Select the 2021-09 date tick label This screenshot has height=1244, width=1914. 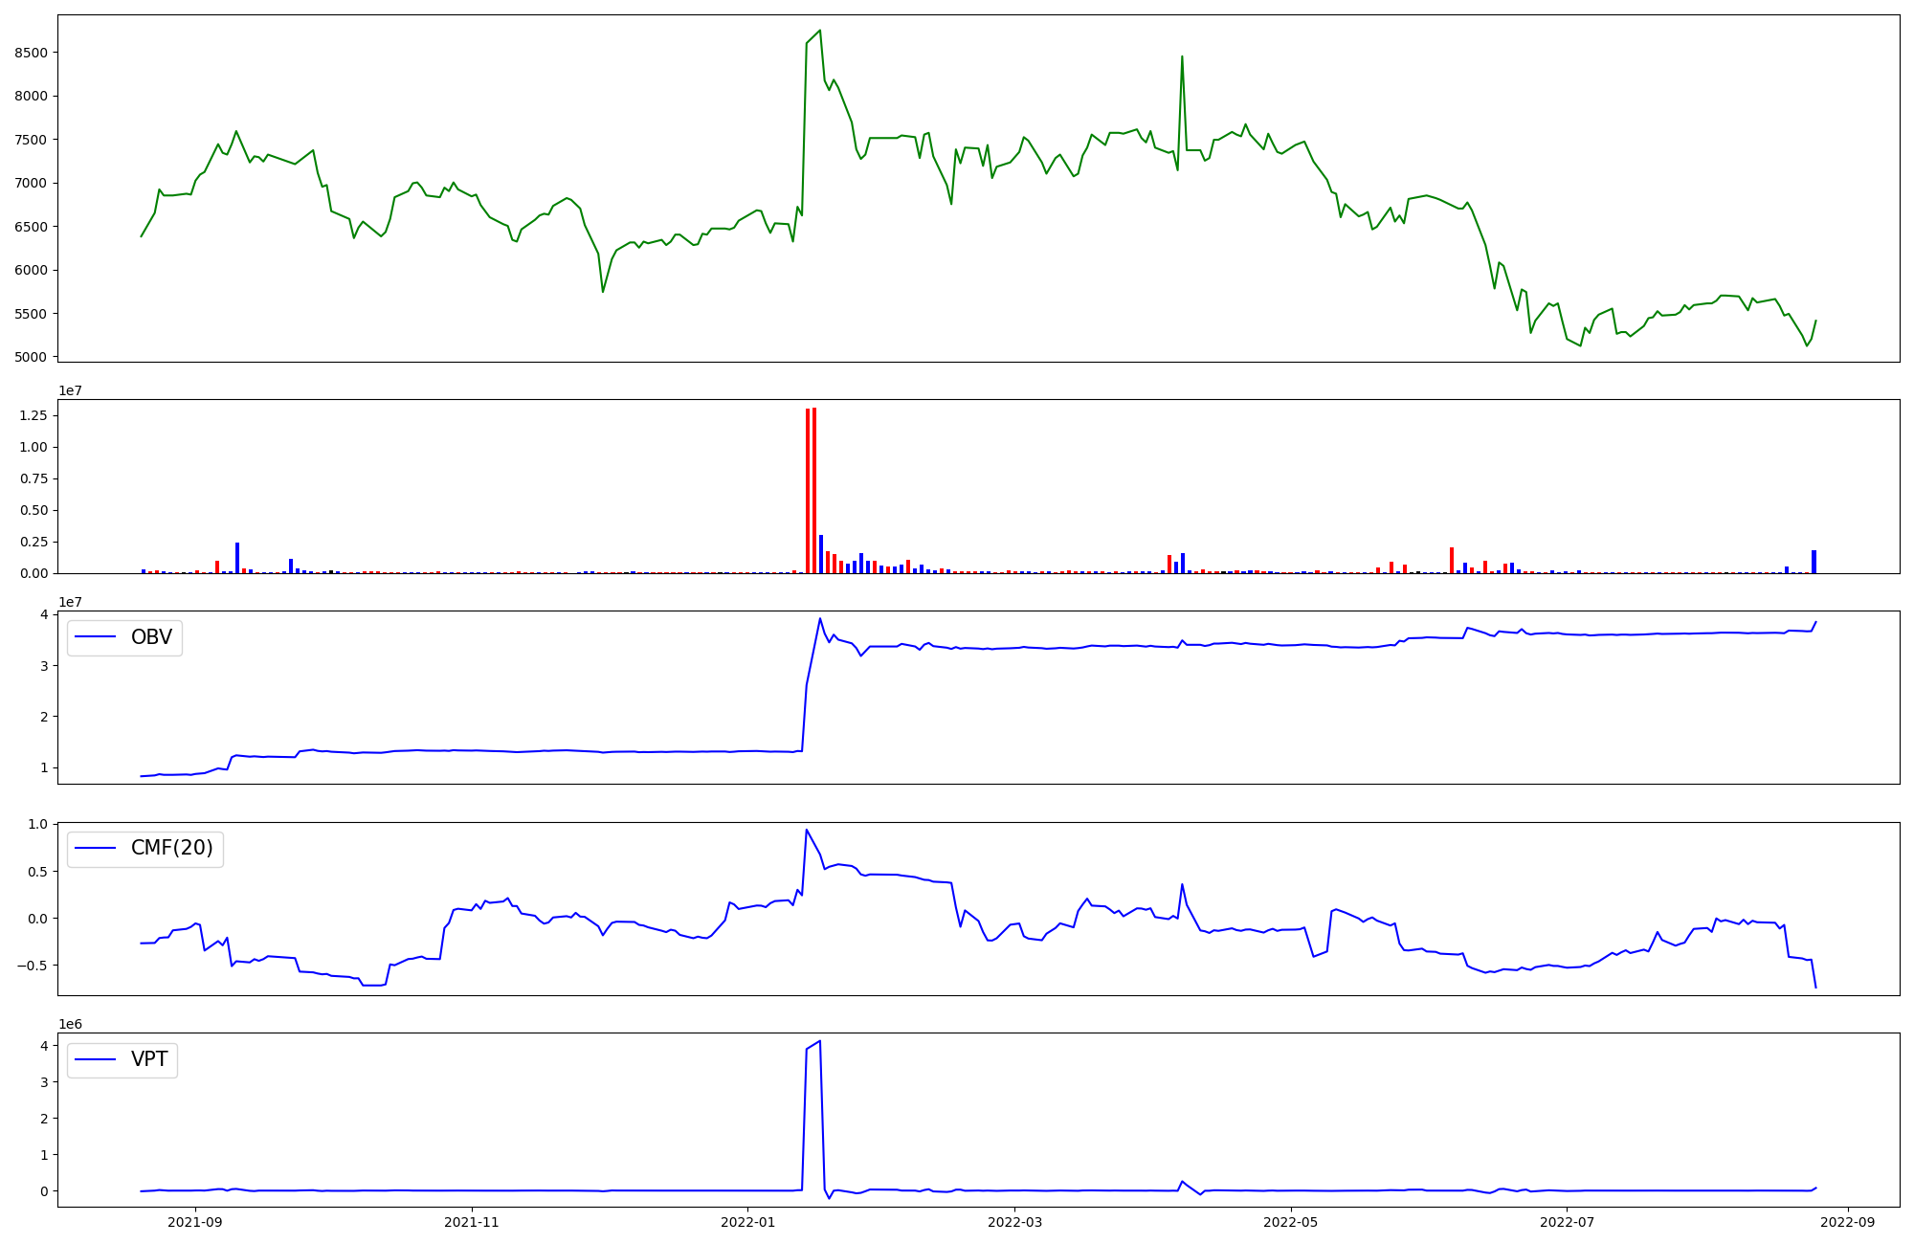[195, 1222]
